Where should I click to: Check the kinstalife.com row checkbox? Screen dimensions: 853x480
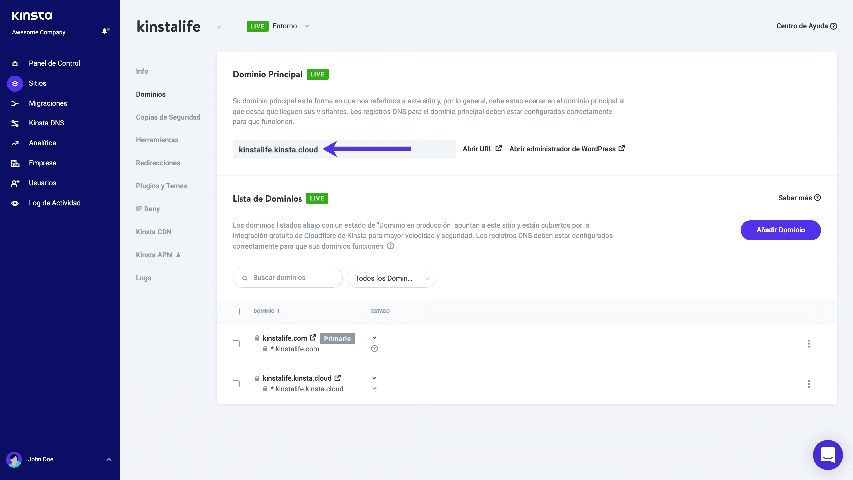click(x=236, y=344)
